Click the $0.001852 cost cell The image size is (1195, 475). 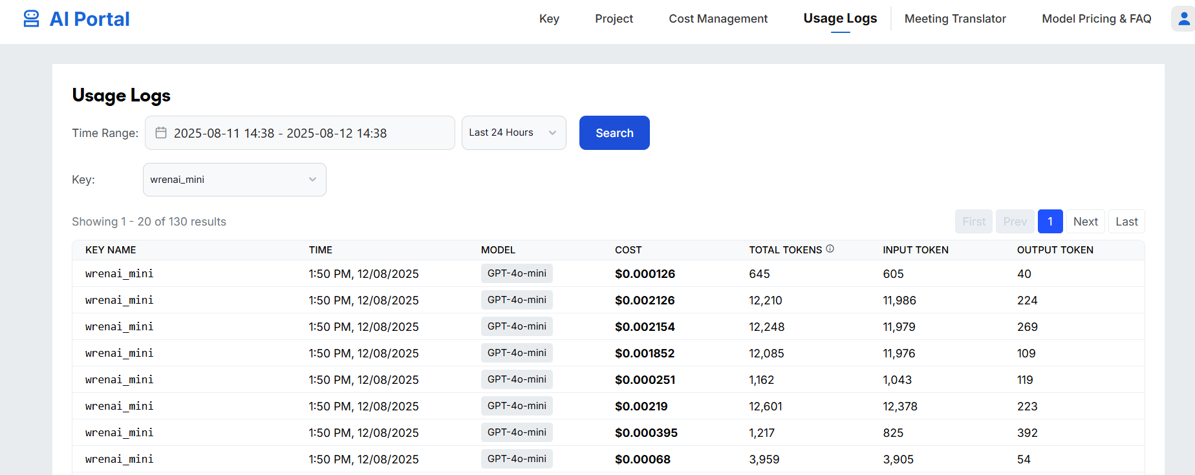pos(645,354)
